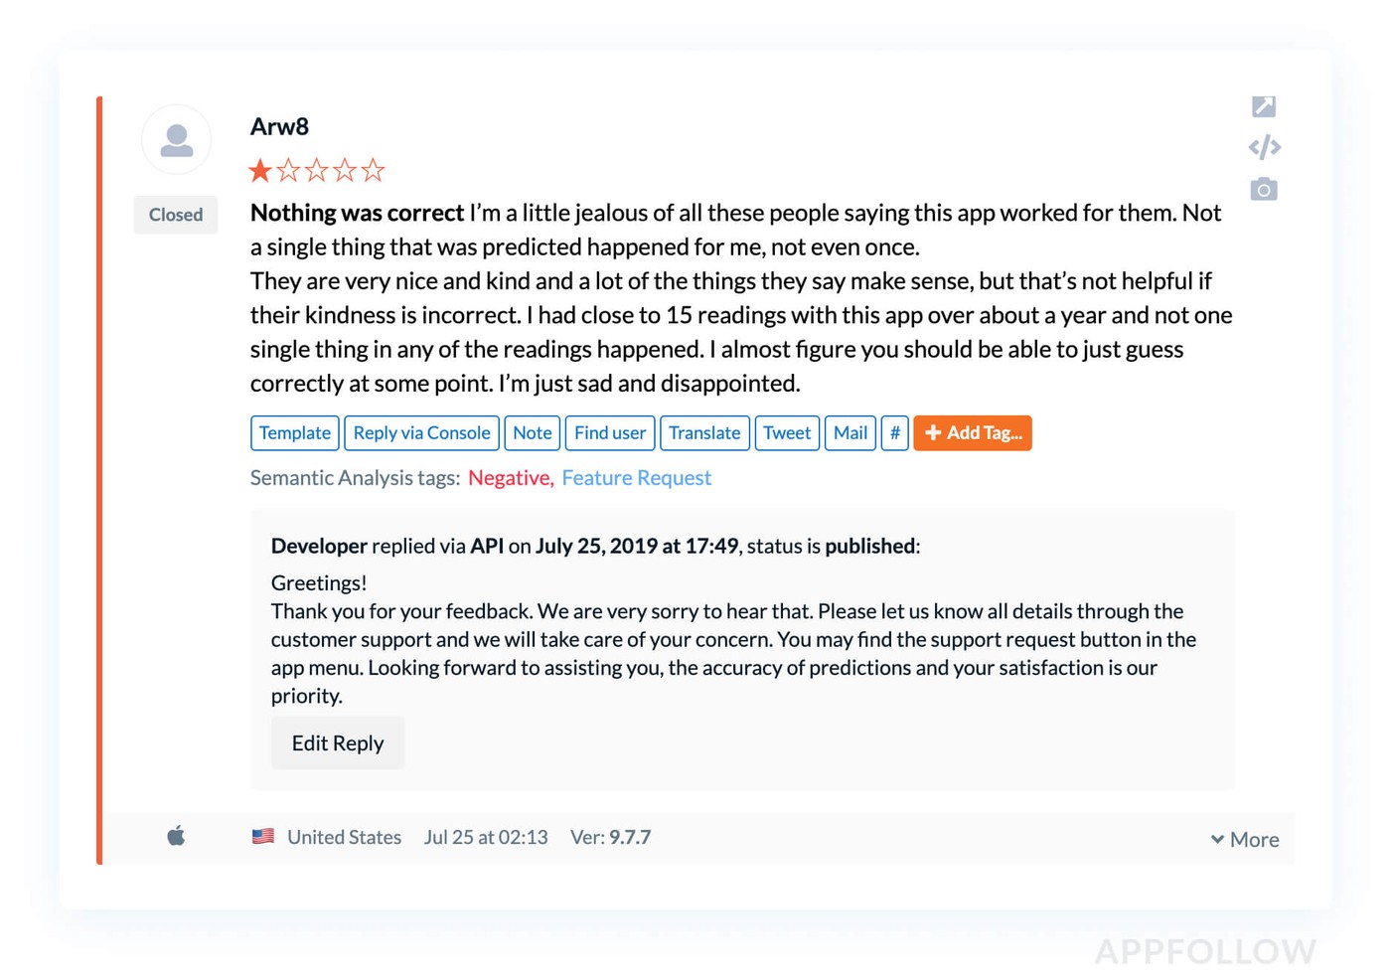Toggle the Closed status badge
1391x979 pixels.
176,215
